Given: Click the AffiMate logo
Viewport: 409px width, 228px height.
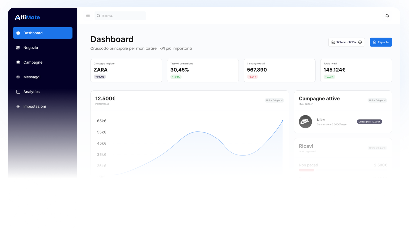Looking at the screenshot, I should (x=27, y=17).
